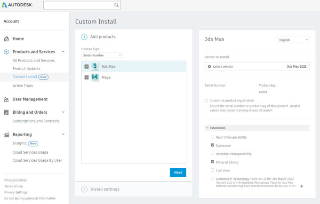Click the top search input field
320x204 pixels.
[78, 5]
